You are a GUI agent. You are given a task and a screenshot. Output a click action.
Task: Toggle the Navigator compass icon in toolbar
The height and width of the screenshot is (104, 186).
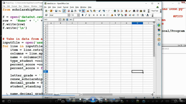click(x=137, y=11)
